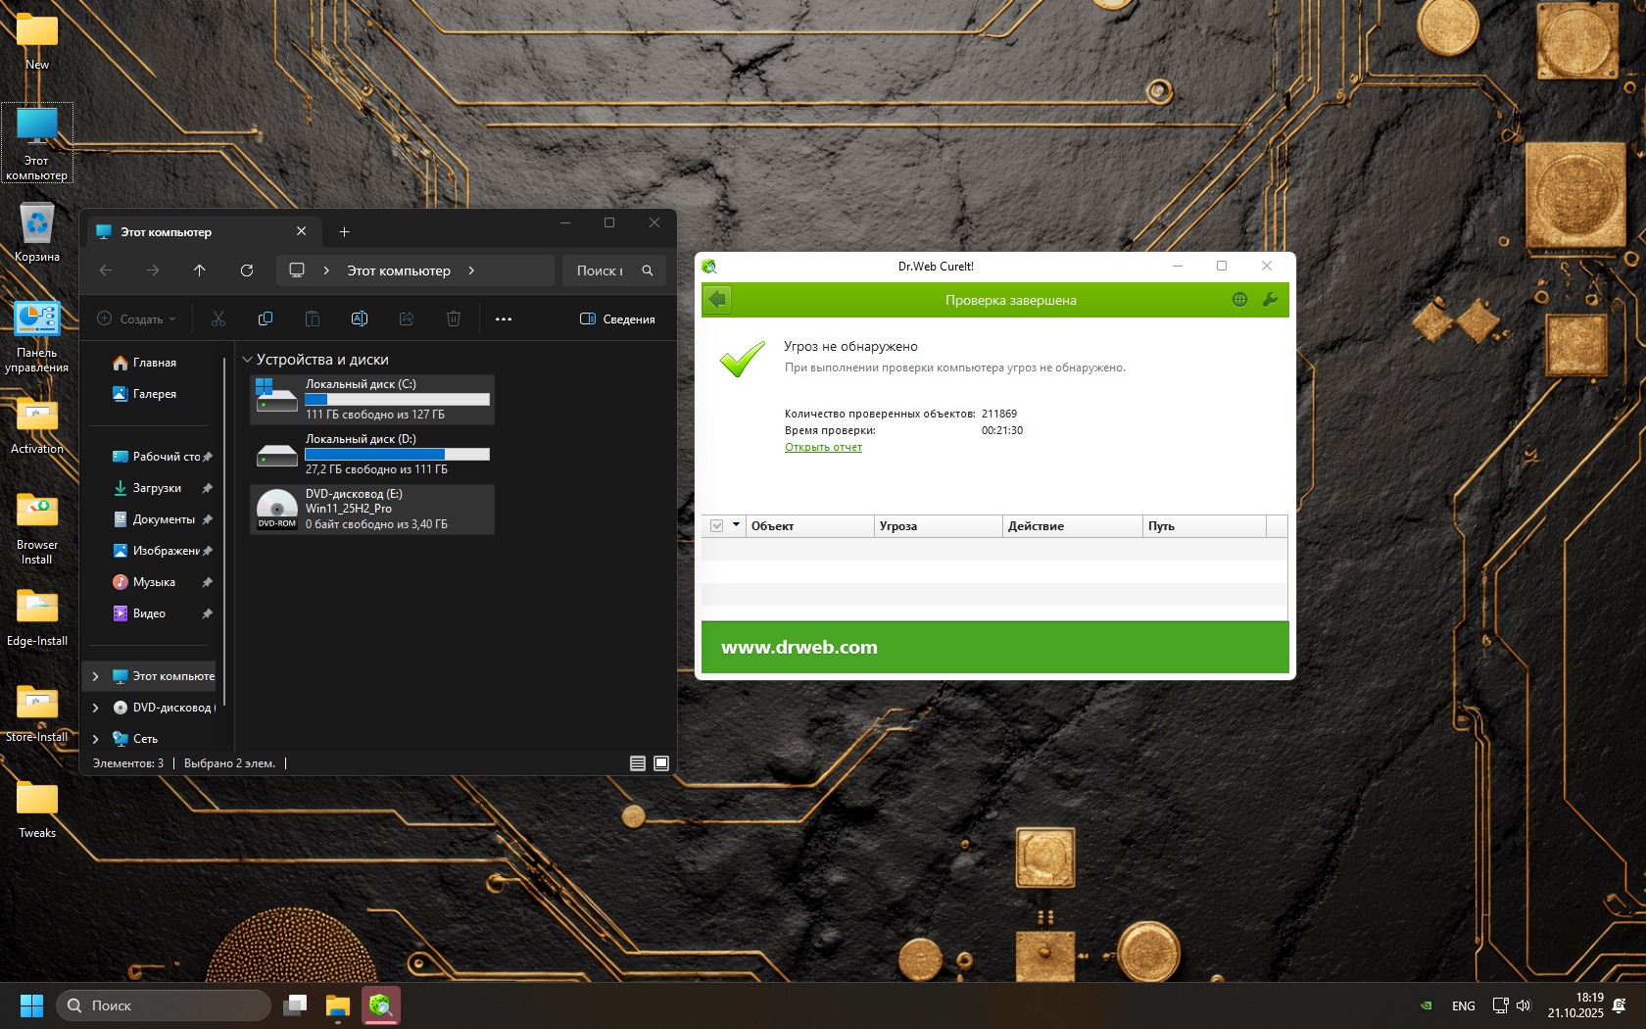Screen dimensions: 1646x1029
Task: Select Local Disk (D:) usage bar
Action: tap(397, 455)
